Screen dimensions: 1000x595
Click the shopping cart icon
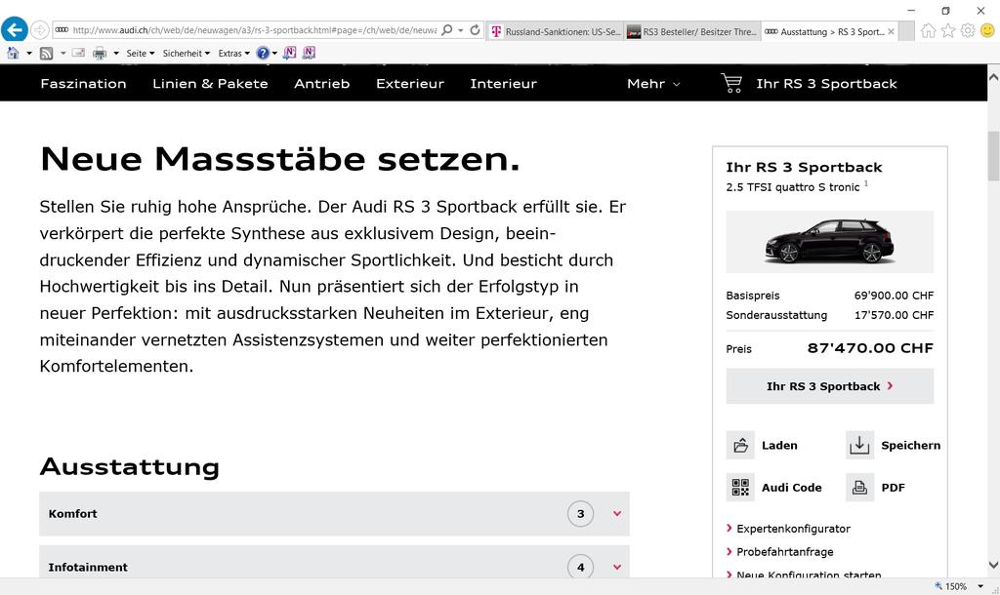pyautogui.click(x=730, y=83)
